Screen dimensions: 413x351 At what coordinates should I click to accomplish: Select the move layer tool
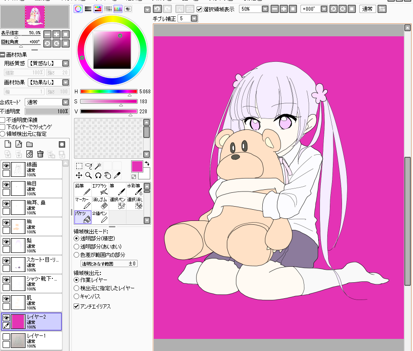click(79, 175)
